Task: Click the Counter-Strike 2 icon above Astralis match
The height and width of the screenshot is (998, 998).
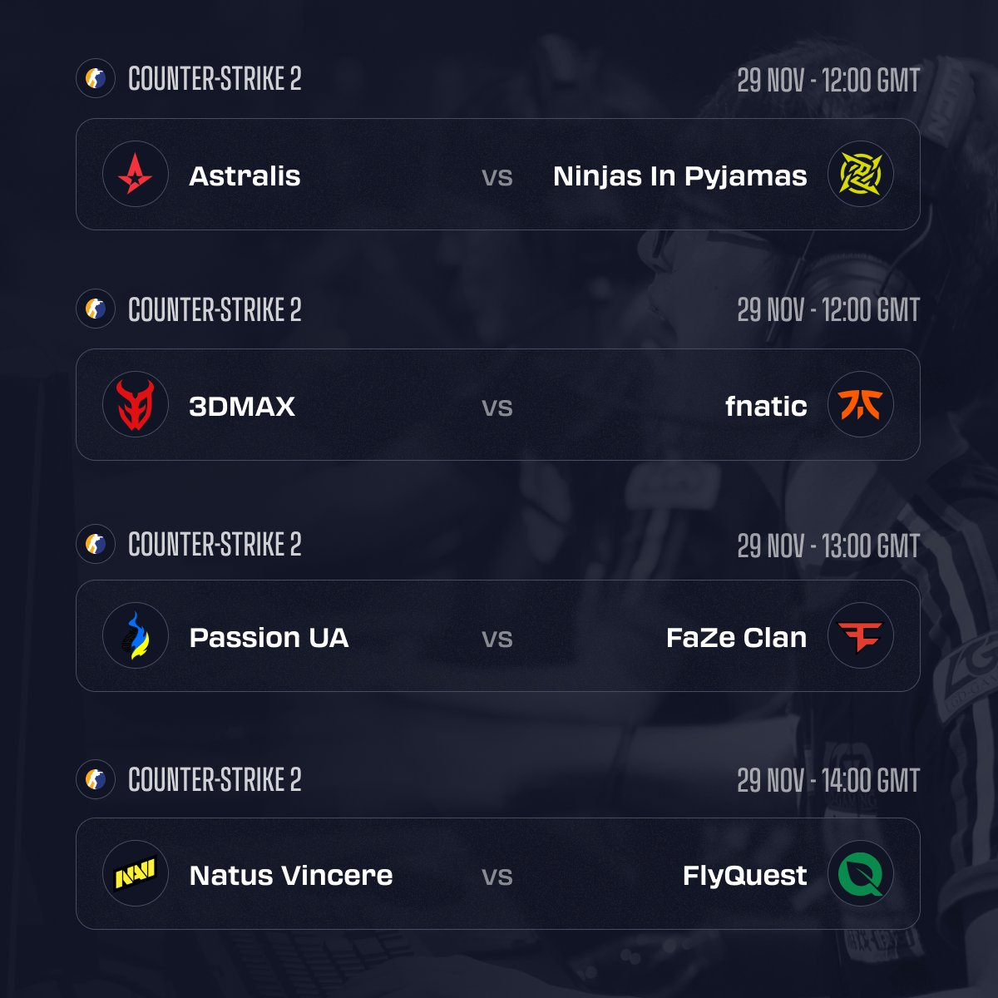Action: pyautogui.click(x=96, y=79)
